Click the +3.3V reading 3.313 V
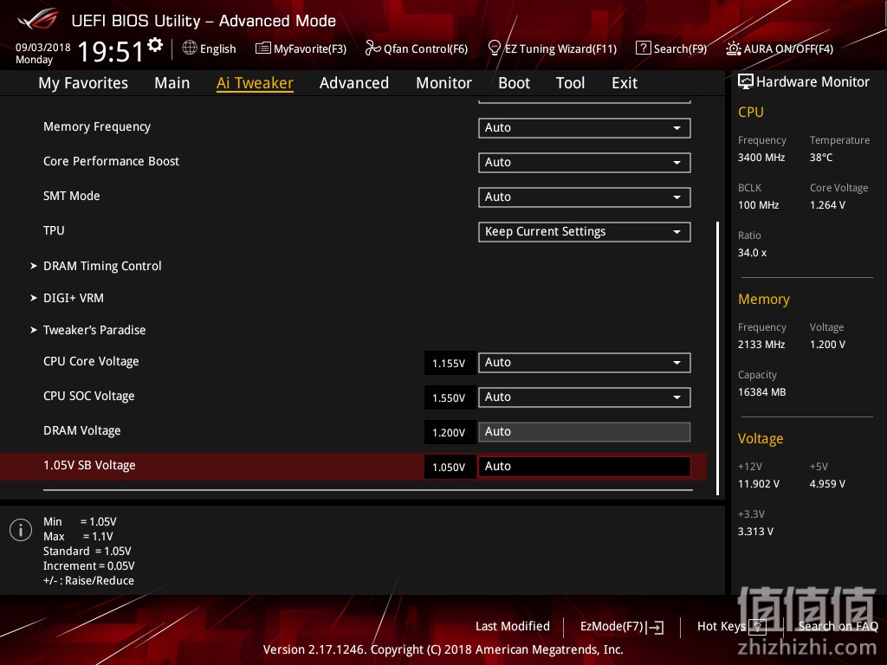 [x=755, y=531]
